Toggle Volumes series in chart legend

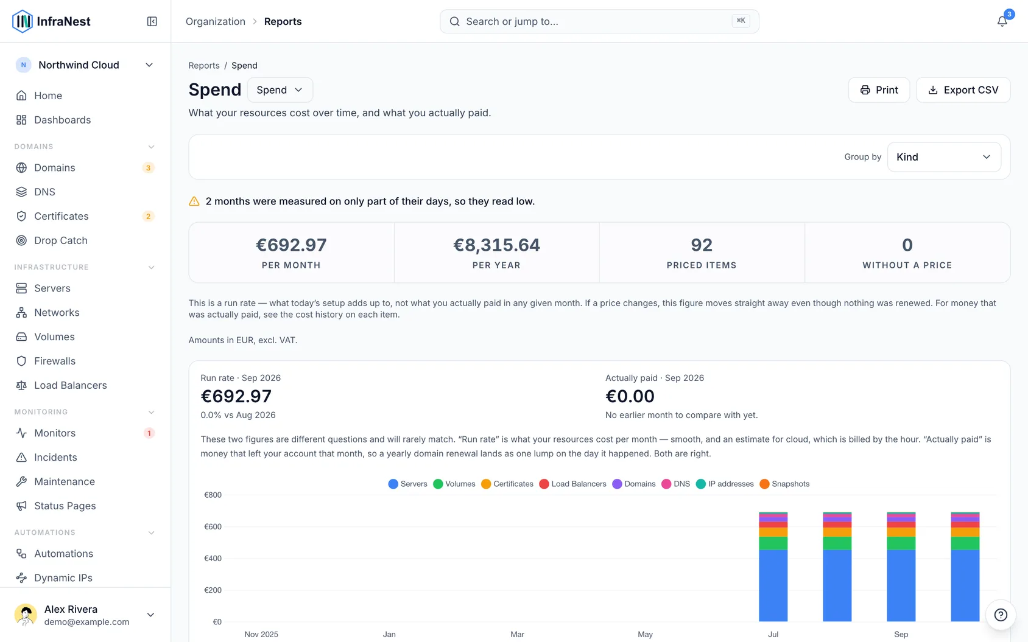click(454, 484)
